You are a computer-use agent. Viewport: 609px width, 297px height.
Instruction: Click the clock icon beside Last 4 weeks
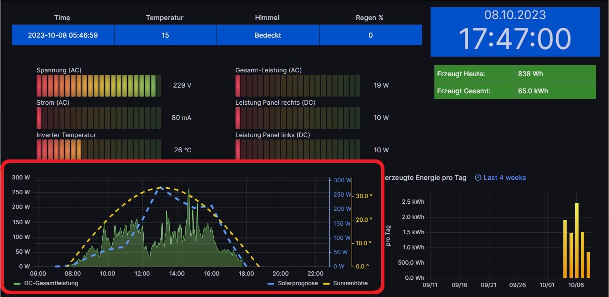coord(478,178)
